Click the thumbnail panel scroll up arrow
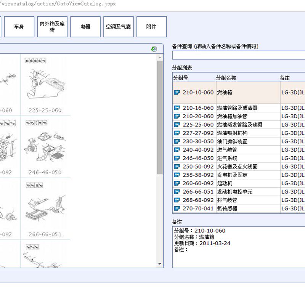The width and height of the screenshot is (305, 305). click(160, 58)
